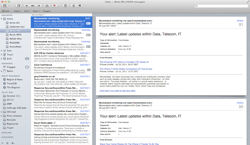The height and width of the screenshot is (145, 250).
Task: Hide the mailbox list with Hide button
Action: pyautogui.click(x=6, y=11)
